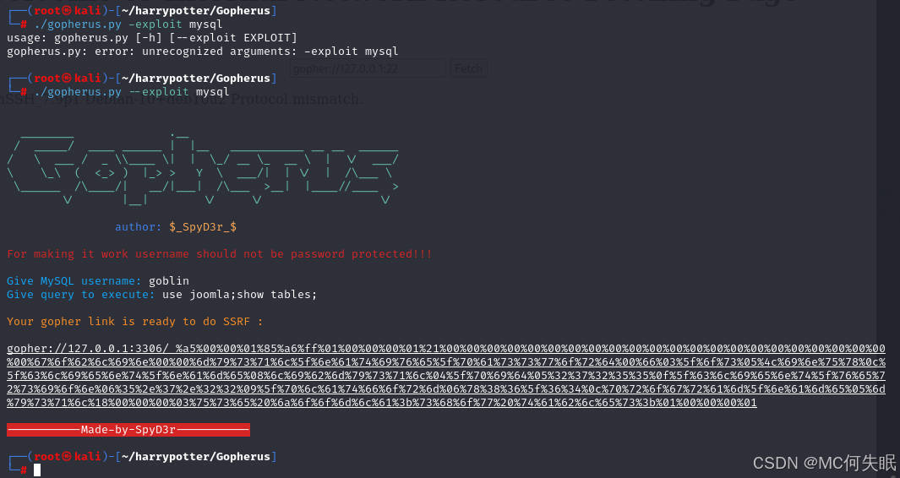The height and width of the screenshot is (478, 900).
Task: Click the 'Give query to execute:' prompt label
Action: [x=81, y=295]
